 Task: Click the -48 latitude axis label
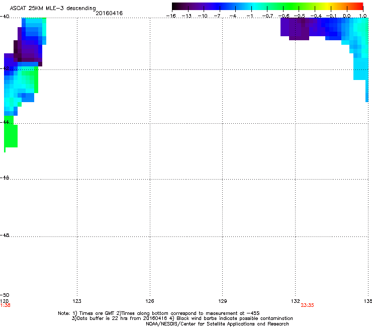(5, 235)
